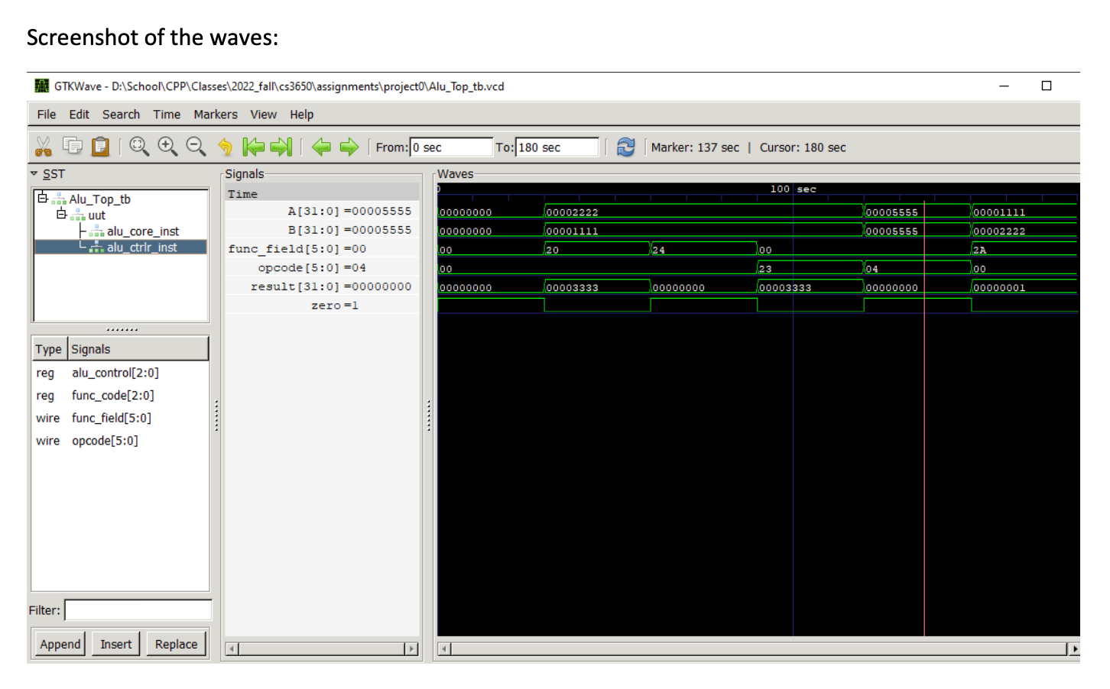
Task: Open the Markers menu
Action: coord(215,114)
